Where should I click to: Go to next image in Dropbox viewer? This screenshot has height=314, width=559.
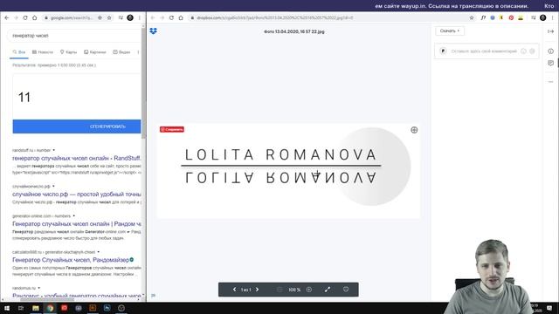click(x=257, y=290)
